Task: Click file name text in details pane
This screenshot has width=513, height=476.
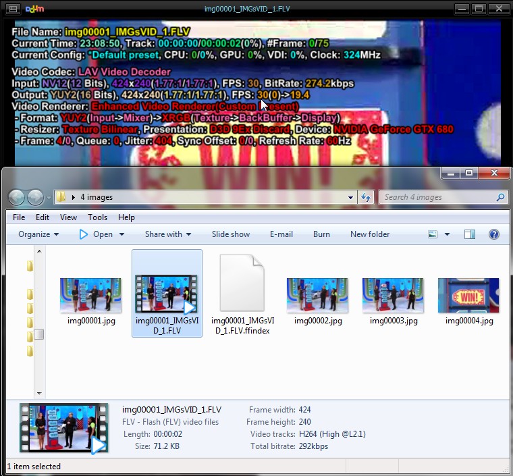Action: 171,410
